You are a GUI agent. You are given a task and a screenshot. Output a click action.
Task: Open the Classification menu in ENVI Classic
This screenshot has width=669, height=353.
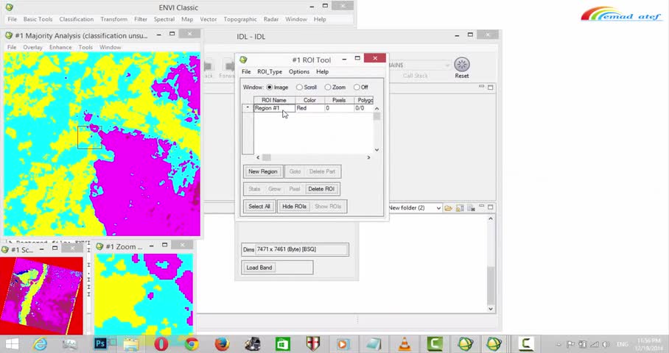77,19
